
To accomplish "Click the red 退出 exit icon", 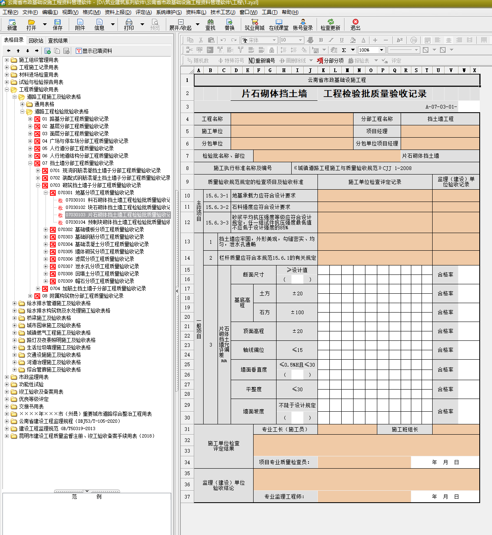I will point(355,24).
